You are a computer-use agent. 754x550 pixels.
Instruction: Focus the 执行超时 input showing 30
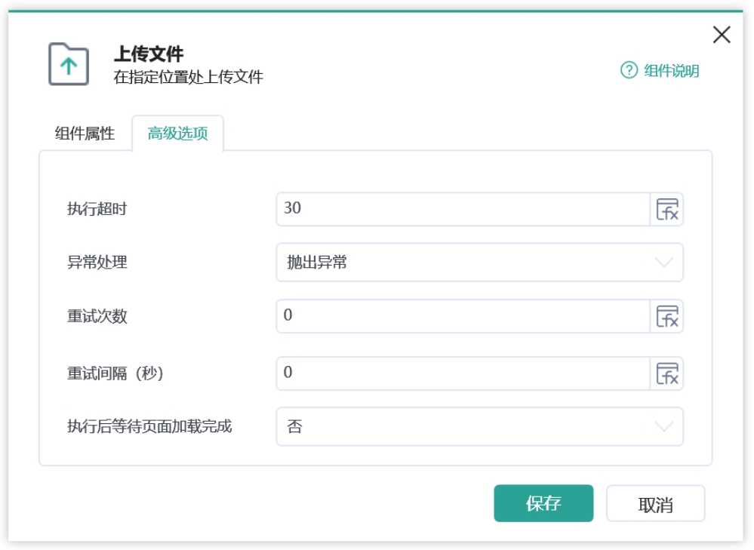pos(463,209)
